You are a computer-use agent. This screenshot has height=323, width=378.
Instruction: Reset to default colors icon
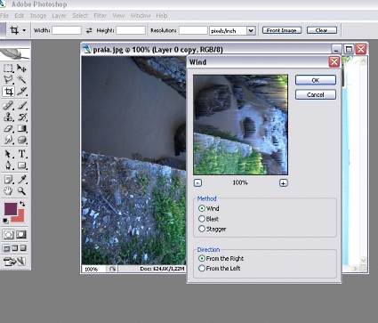(5, 221)
